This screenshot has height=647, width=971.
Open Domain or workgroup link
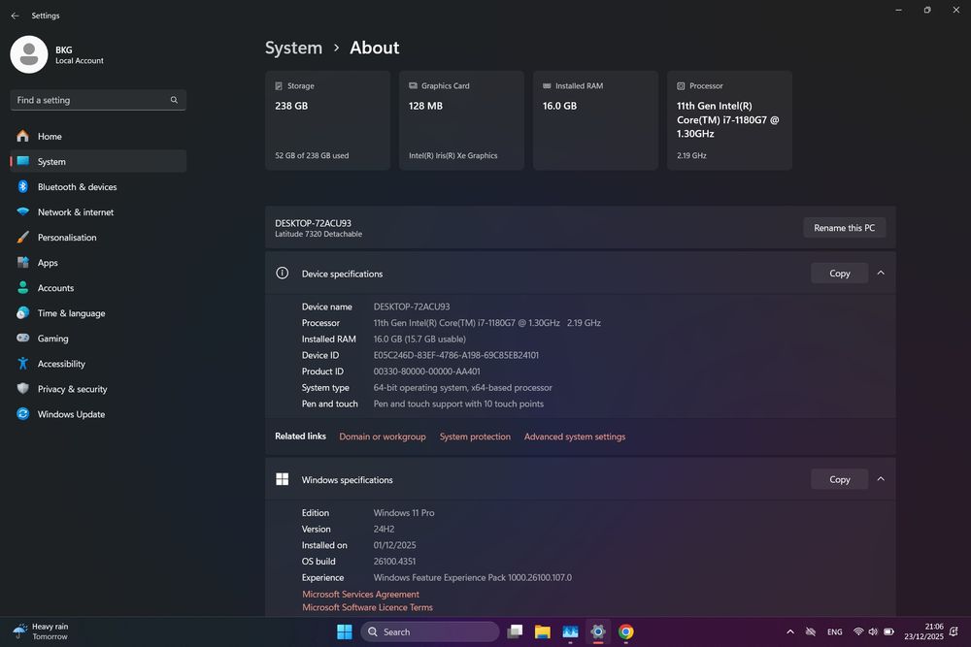coord(382,437)
